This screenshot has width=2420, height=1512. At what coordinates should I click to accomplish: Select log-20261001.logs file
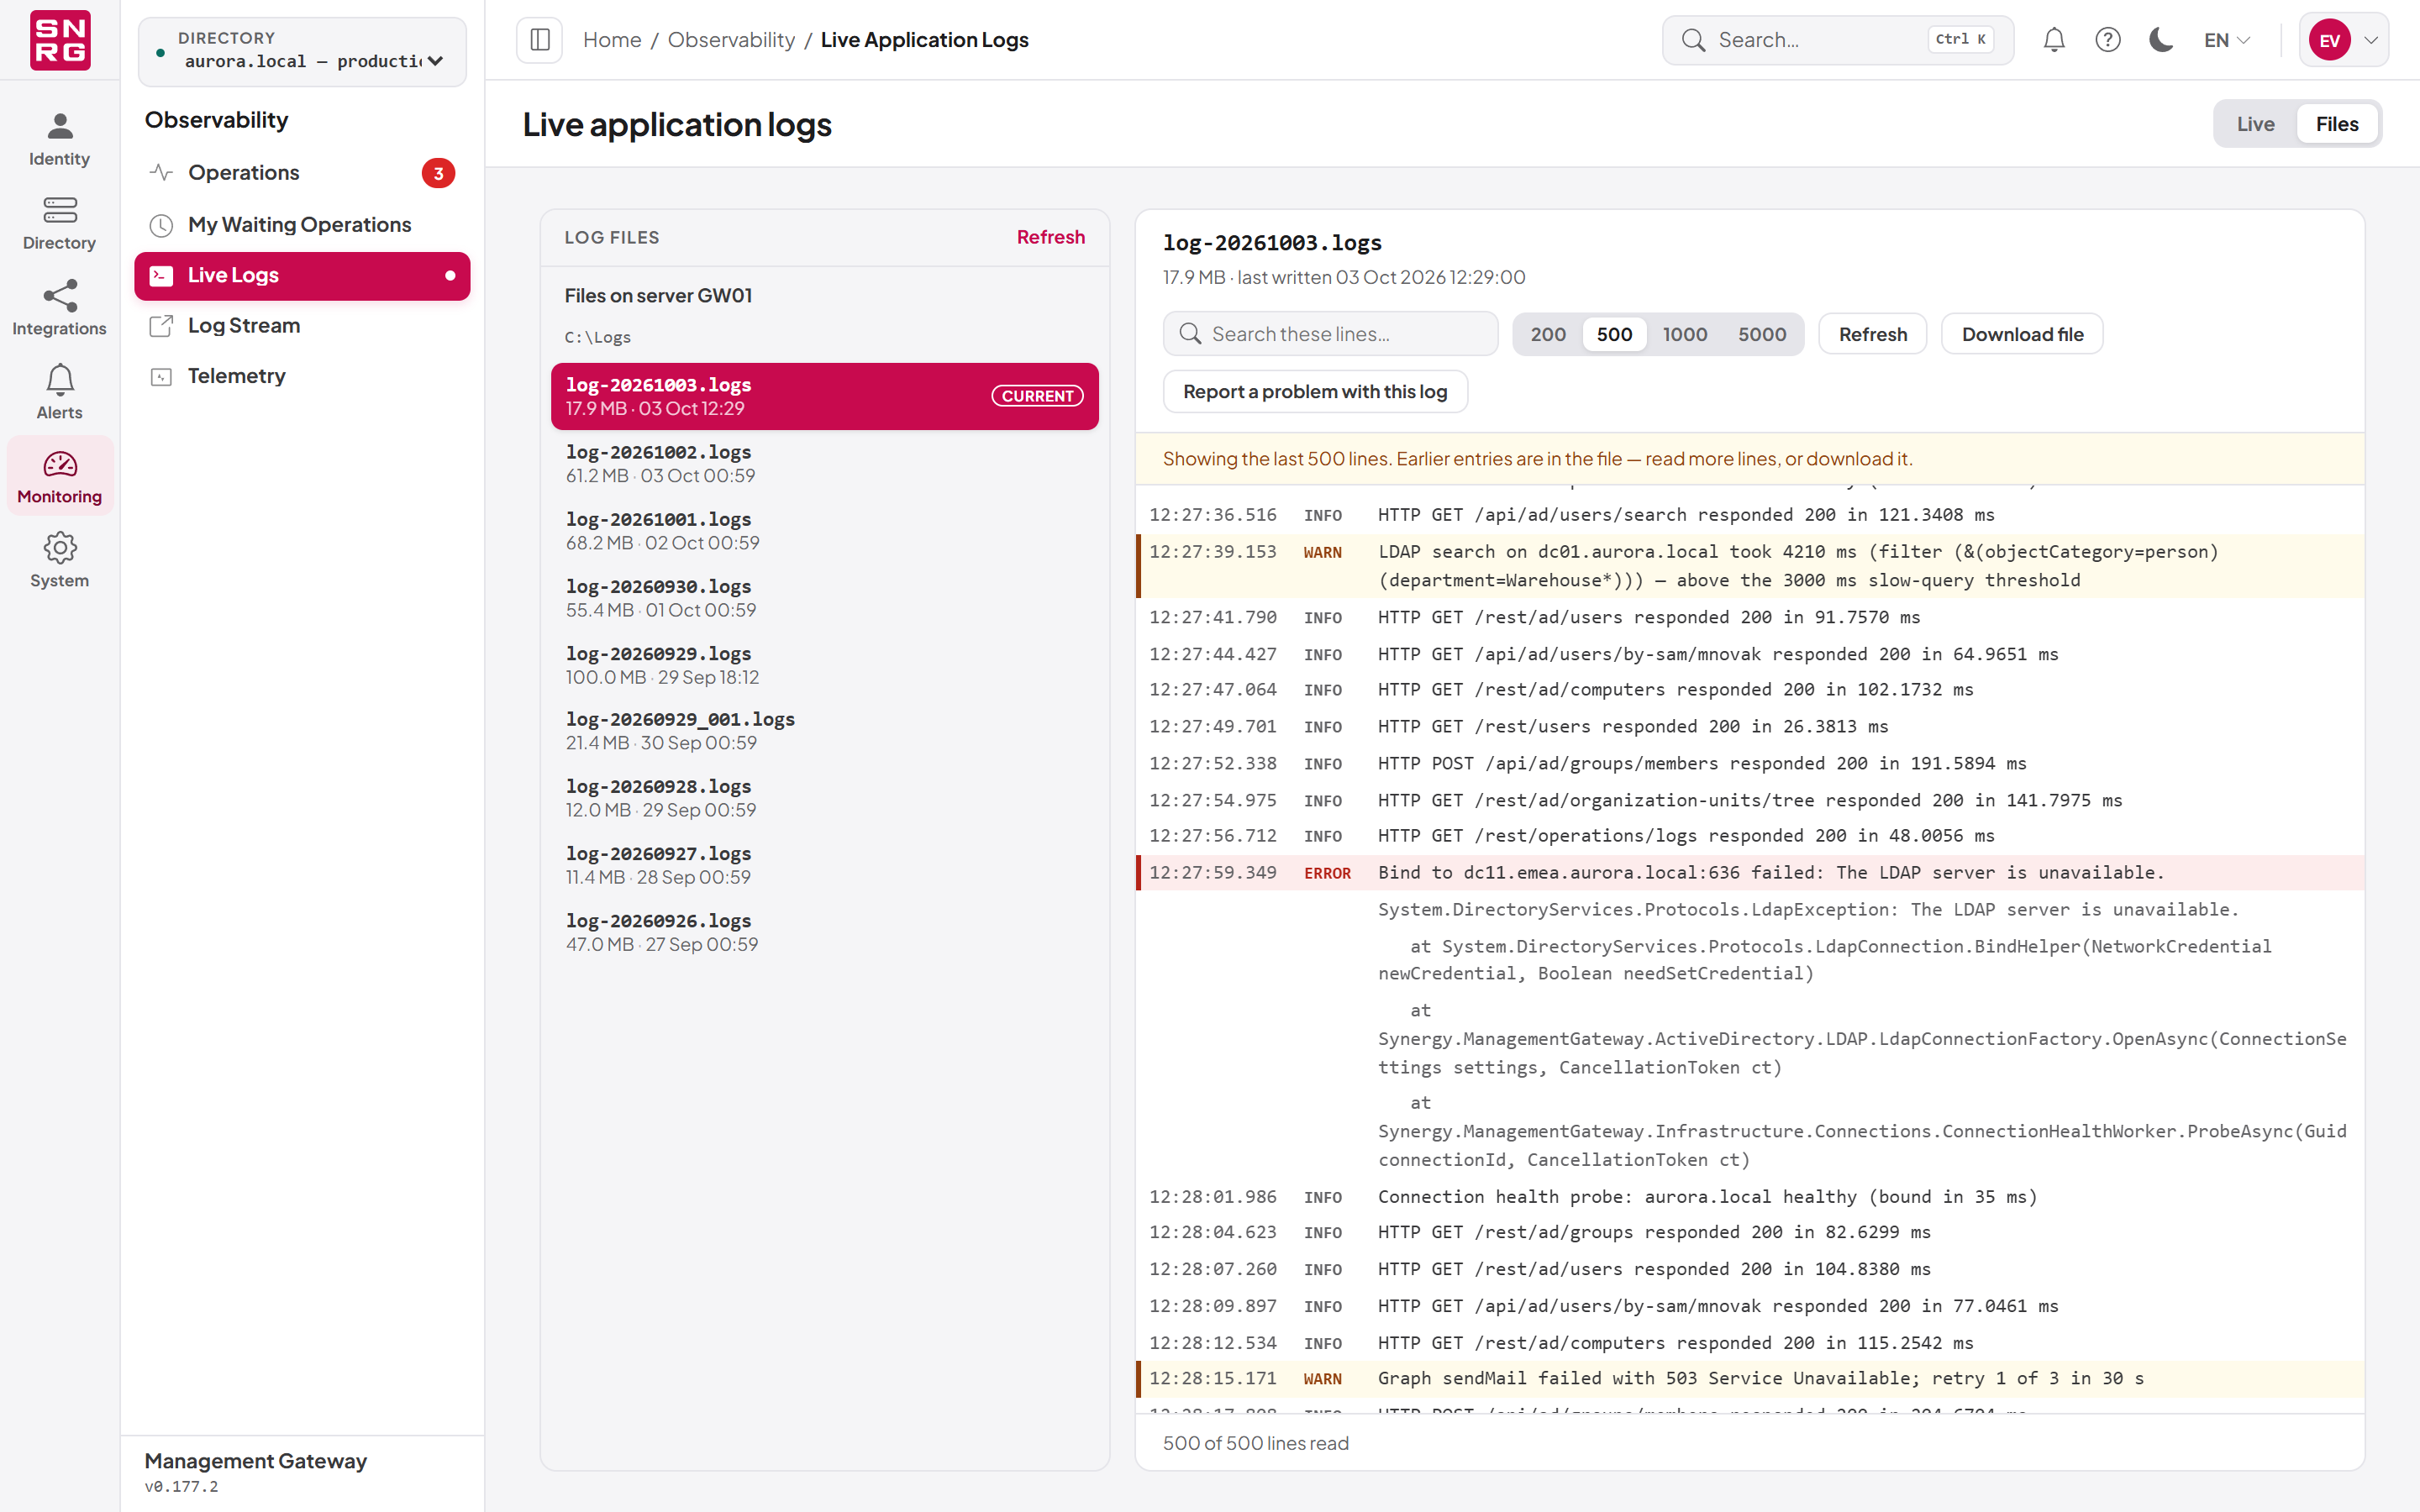coord(824,531)
